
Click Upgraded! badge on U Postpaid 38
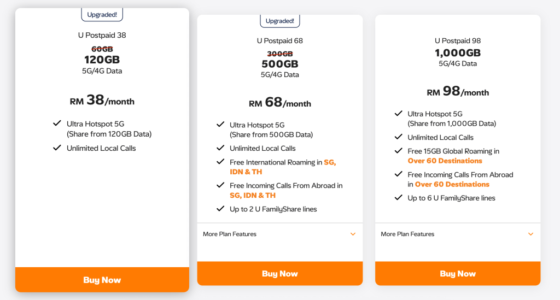tap(102, 15)
